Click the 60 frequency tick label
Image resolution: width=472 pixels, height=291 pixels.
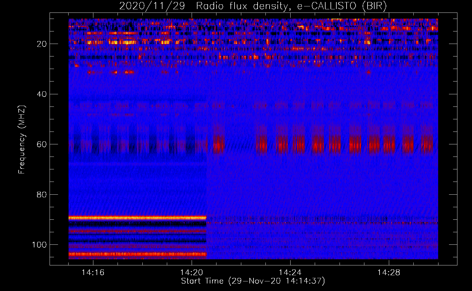tap(42, 144)
